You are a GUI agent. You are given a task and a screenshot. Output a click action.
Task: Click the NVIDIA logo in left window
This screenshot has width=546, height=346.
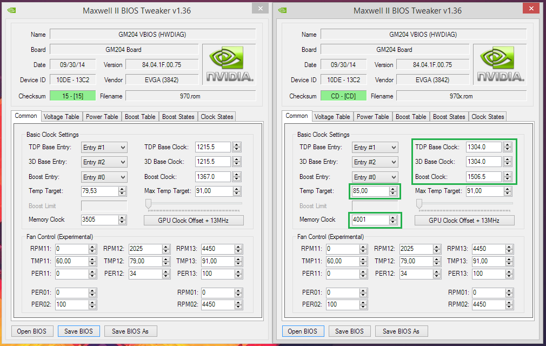(229, 64)
